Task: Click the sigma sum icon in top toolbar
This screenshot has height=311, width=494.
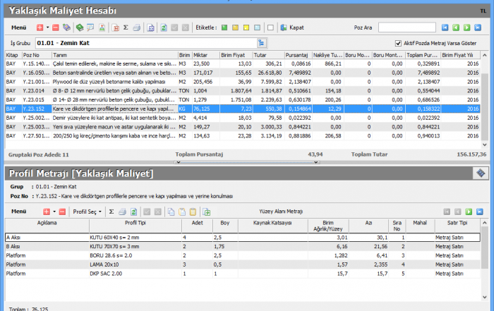Action: point(126,28)
